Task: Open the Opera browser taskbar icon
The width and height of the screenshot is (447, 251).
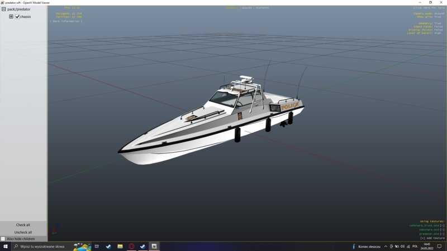Action: pos(131,247)
